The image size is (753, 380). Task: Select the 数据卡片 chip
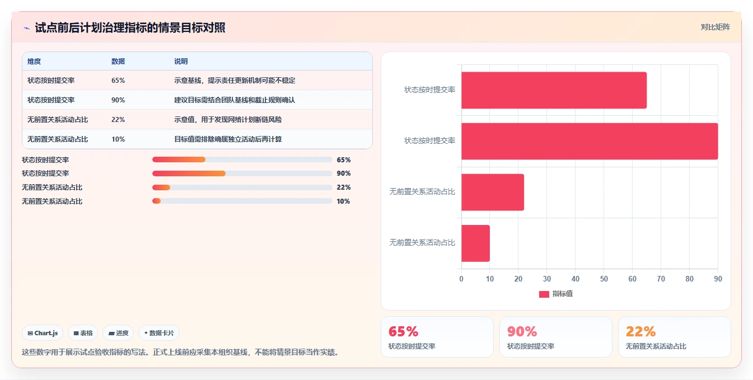[159, 333]
